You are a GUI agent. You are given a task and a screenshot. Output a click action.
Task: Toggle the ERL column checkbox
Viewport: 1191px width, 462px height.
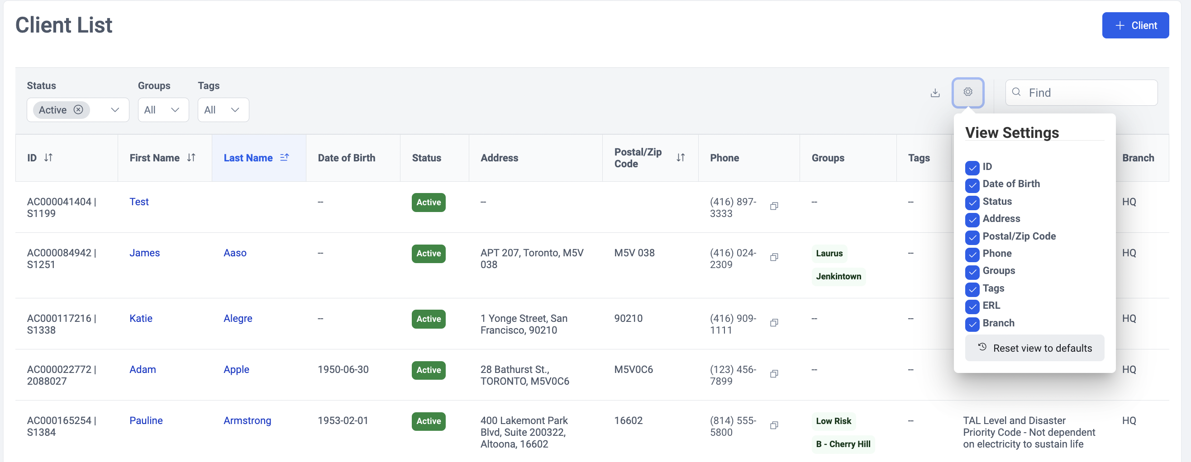[972, 306]
